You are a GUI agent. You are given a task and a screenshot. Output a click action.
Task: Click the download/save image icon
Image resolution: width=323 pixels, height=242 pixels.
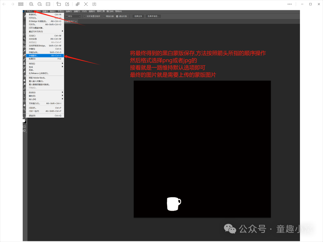click(x=94, y=4)
